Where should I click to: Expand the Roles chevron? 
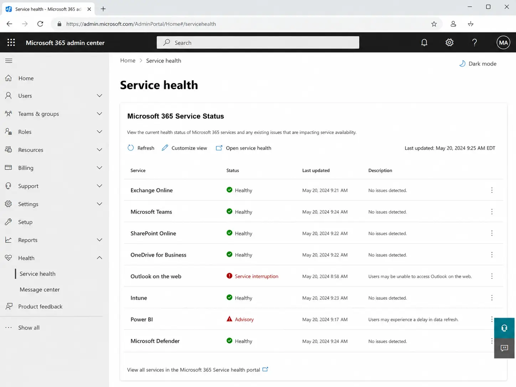click(99, 131)
